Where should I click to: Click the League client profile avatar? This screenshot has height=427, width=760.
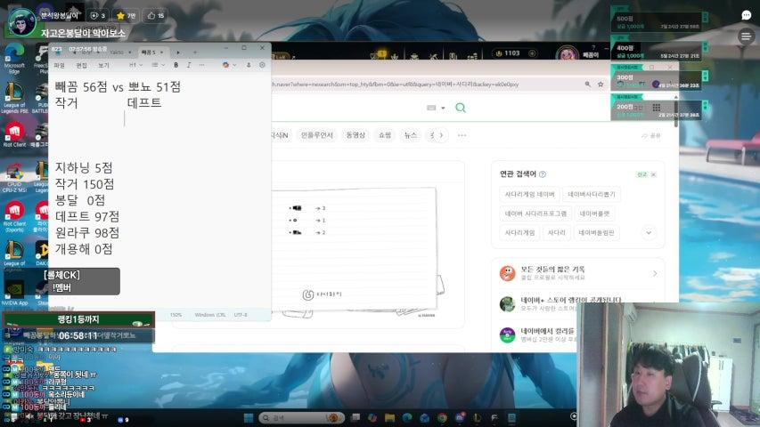pos(567,54)
